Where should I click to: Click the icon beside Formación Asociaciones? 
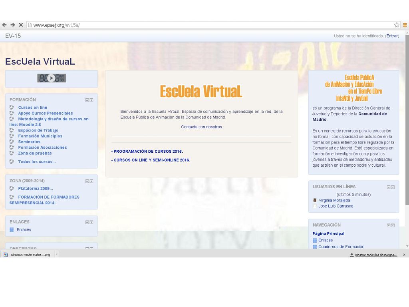point(12,148)
